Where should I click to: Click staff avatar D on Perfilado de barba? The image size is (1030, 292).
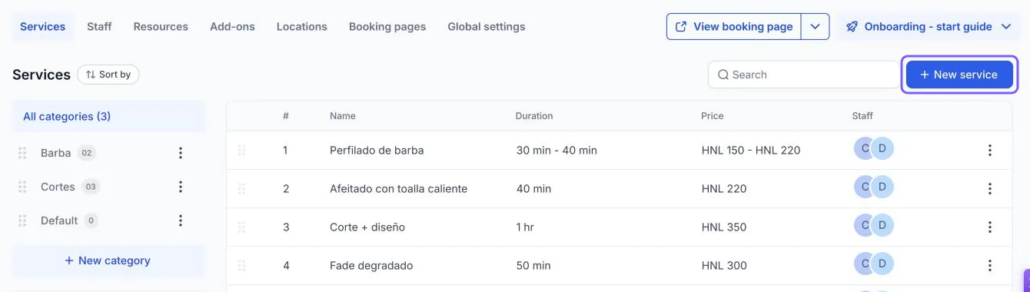tap(882, 148)
